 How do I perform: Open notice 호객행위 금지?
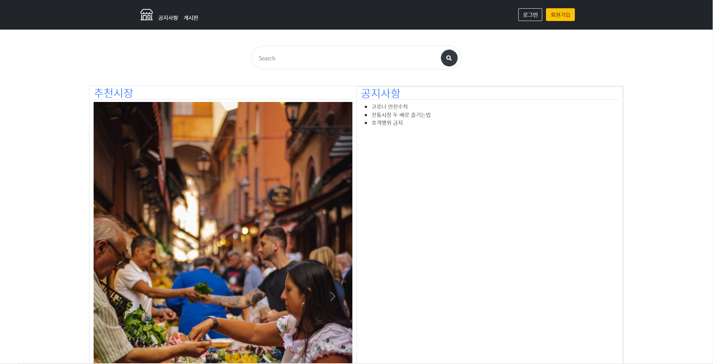[x=387, y=123]
